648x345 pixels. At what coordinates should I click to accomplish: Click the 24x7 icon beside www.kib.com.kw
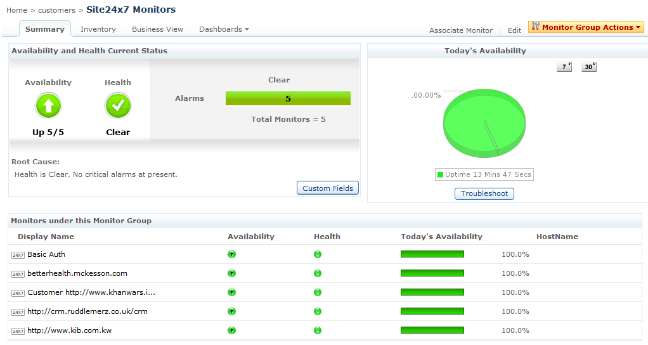click(18, 331)
